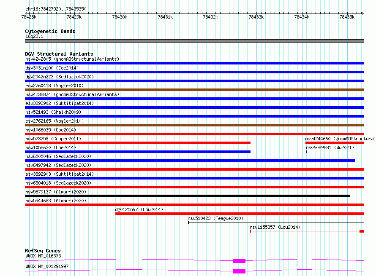The height and width of the screenshot is (276, 376).
Task: Click the 78432k ruler tick label
Action: [x=210, y=17]
